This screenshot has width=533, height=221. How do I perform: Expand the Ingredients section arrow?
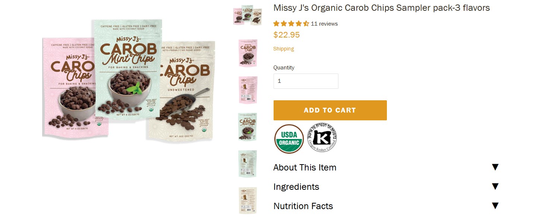495,186
